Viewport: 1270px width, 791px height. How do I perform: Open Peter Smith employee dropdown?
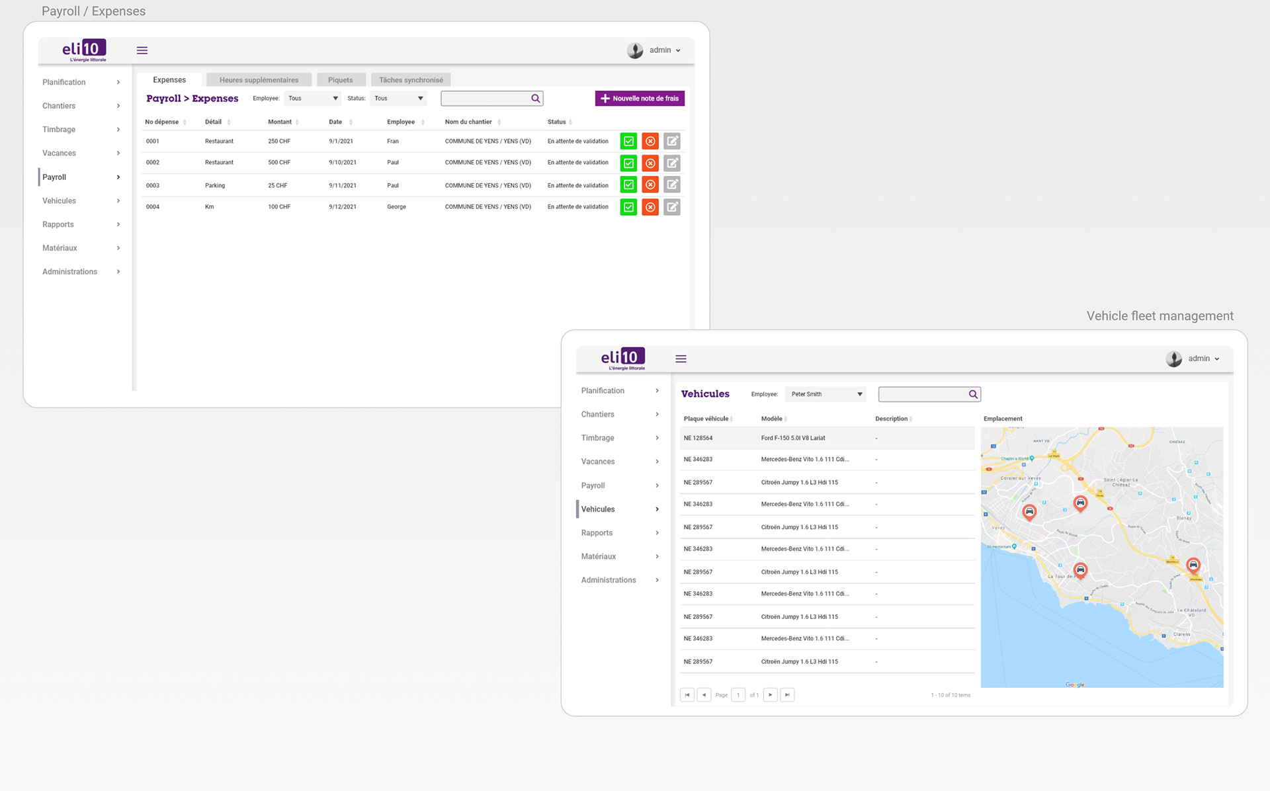825,394
